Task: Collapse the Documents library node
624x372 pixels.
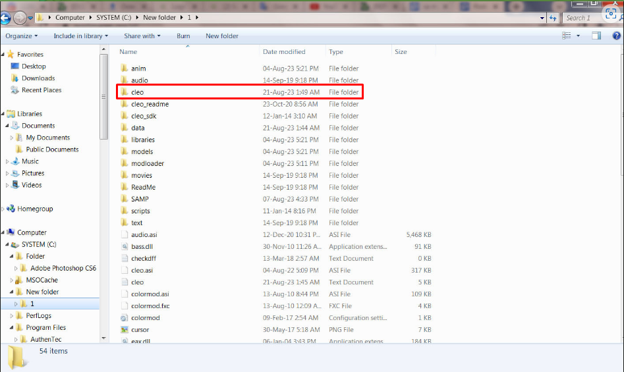Action: [7, 126]
